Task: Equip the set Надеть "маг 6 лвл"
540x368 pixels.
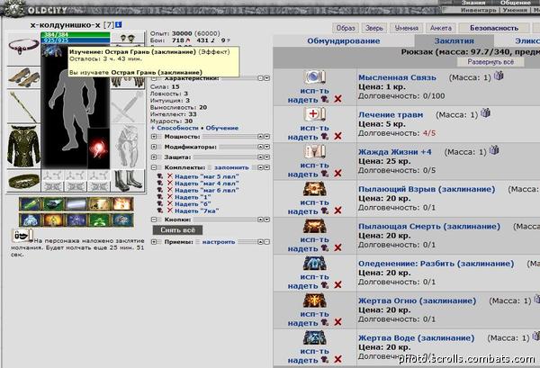Action: 207,190
